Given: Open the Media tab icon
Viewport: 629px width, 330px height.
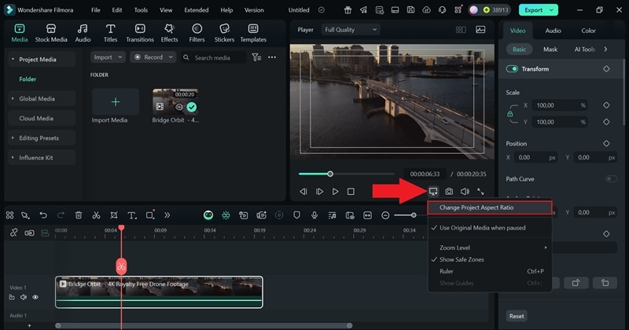Looking at the screenshot, I should click(19, 28).
